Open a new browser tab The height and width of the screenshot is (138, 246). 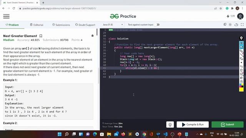(43, 3)
